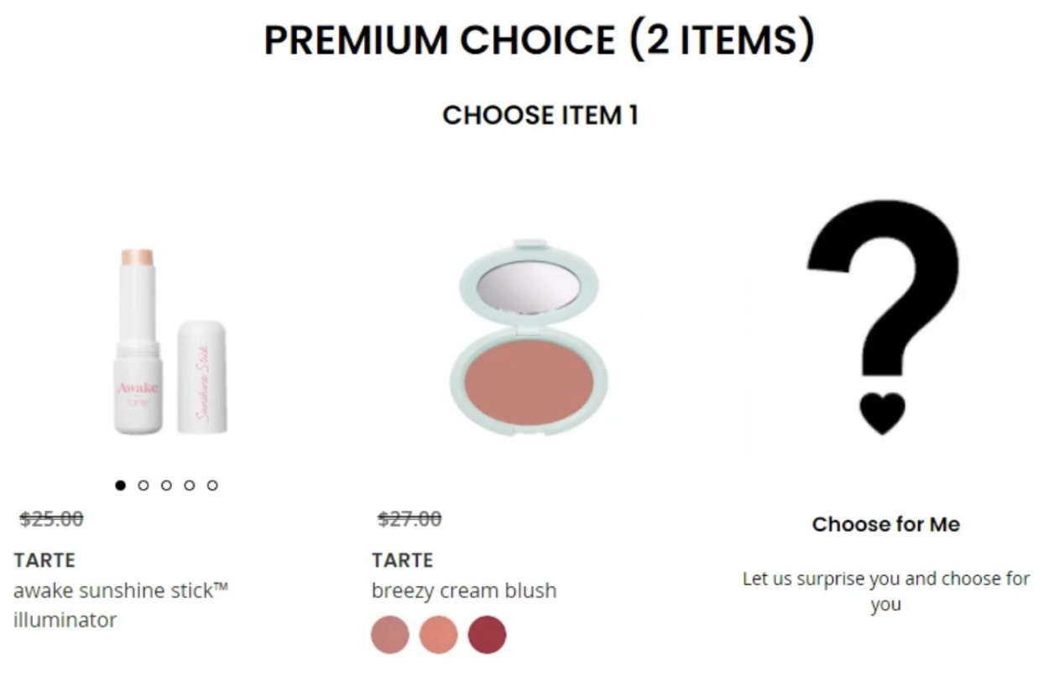
Task: Click TARTE brand above cream blush
Action: pos(403,559)
